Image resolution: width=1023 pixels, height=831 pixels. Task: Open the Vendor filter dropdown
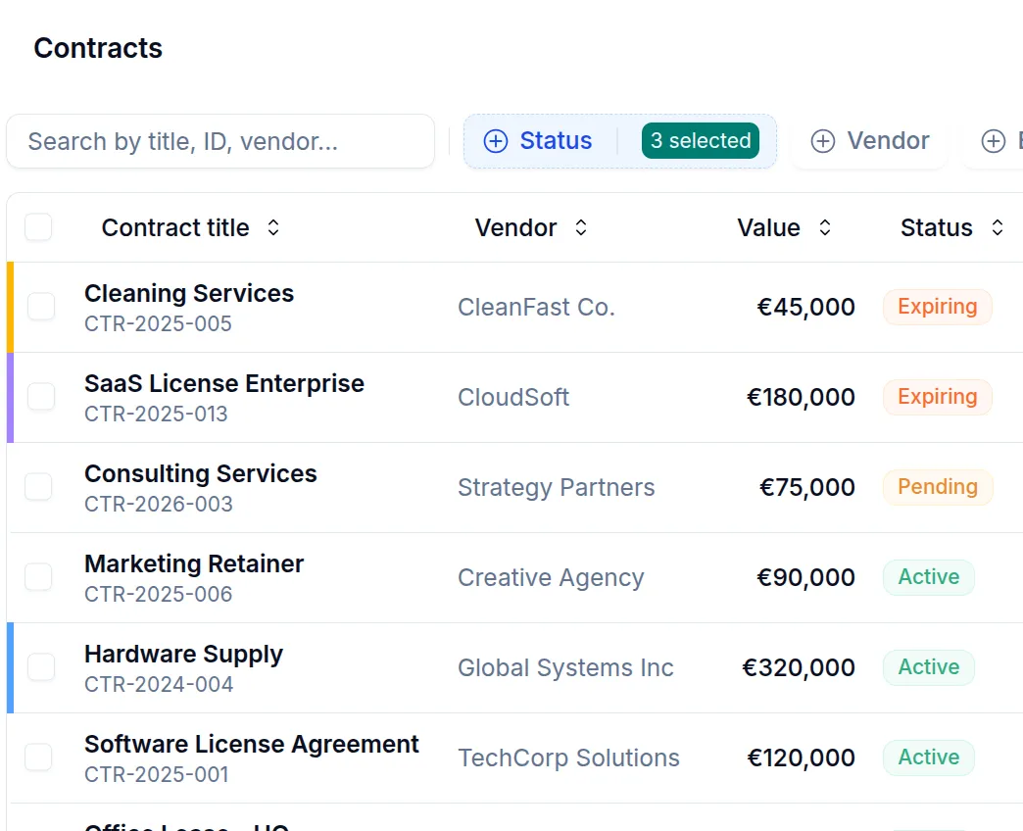pos(869,141)
